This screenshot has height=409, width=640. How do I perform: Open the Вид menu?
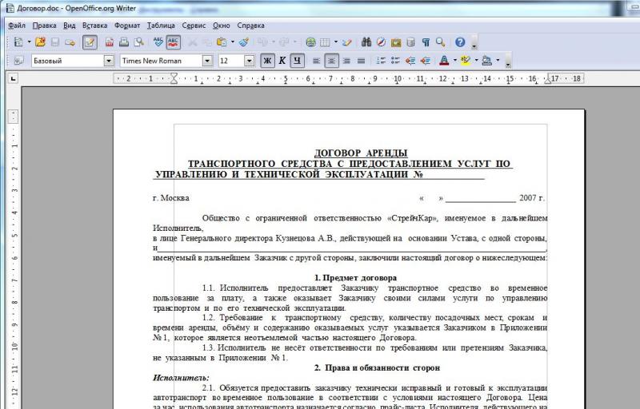[x=70, y=26]
